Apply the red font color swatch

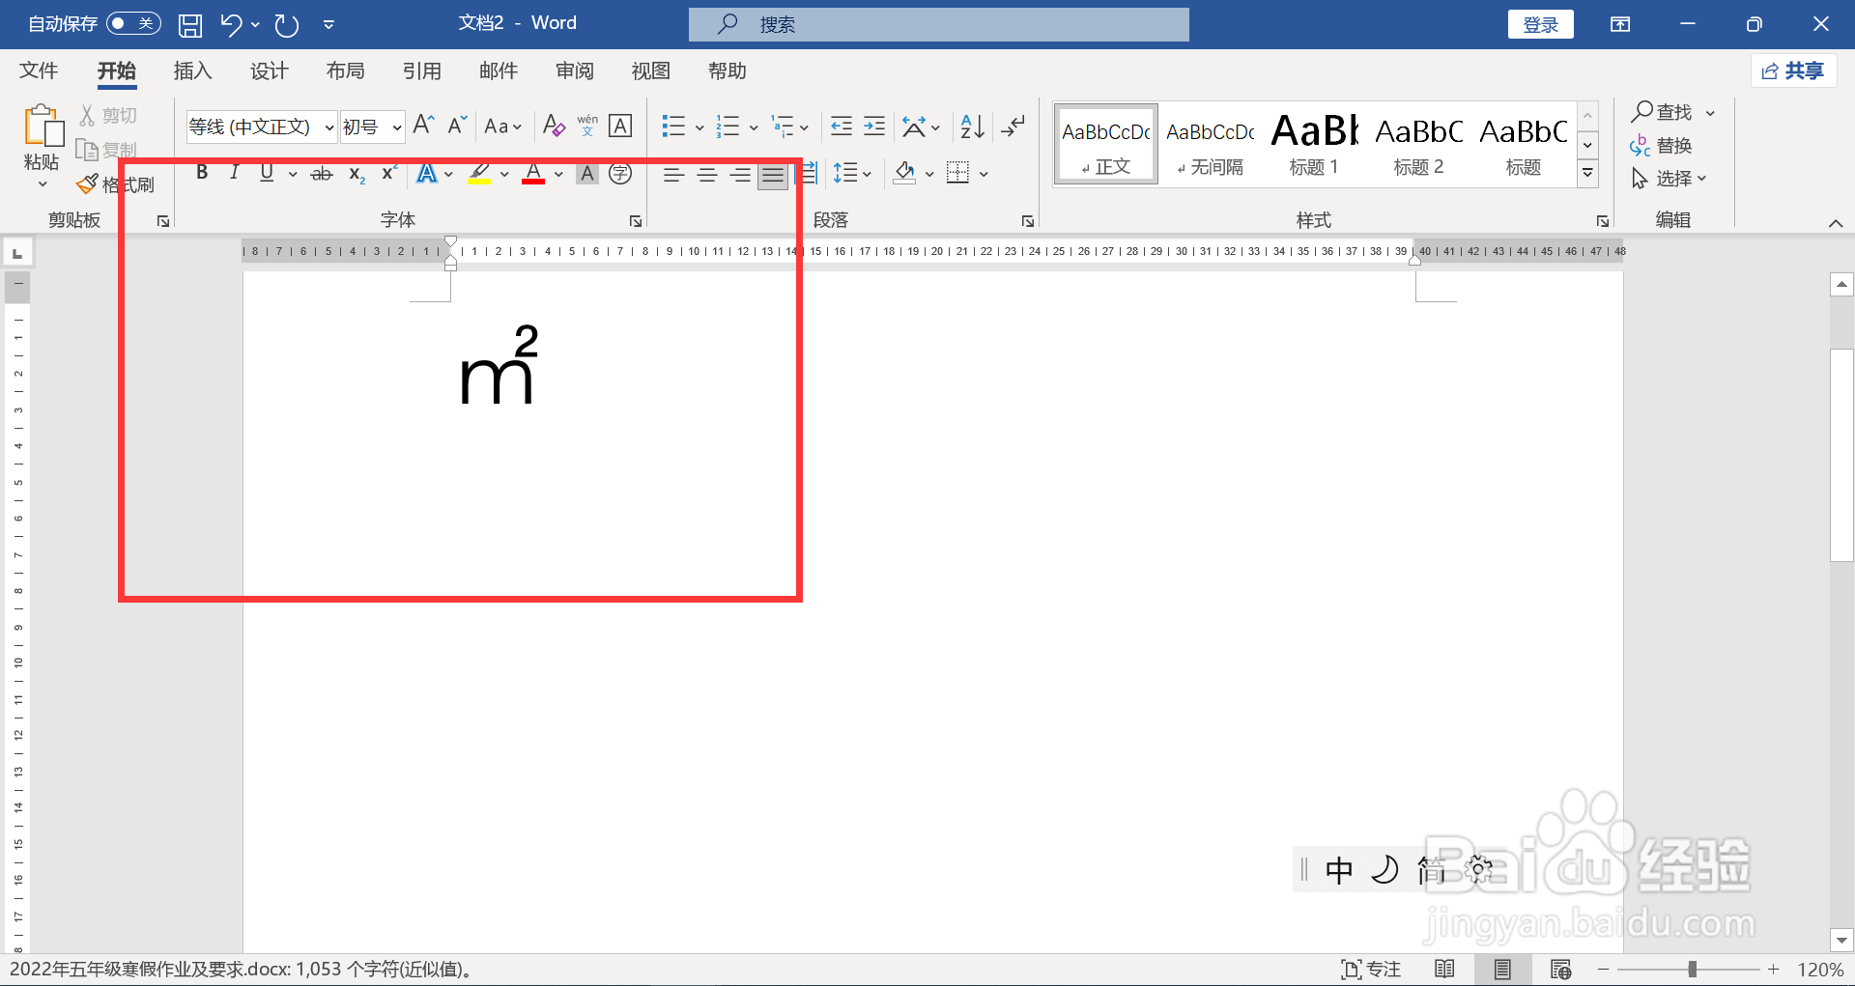[533, 174]
